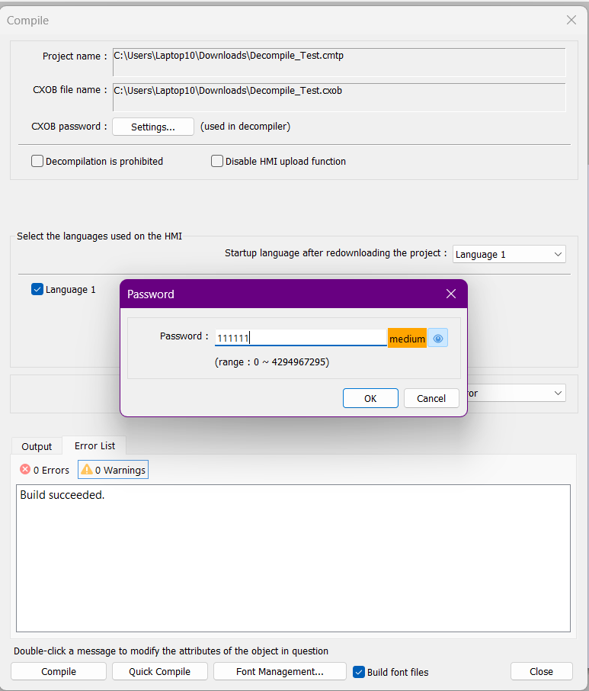
Task: Select the Error List tab
Action: pos(94,445)
